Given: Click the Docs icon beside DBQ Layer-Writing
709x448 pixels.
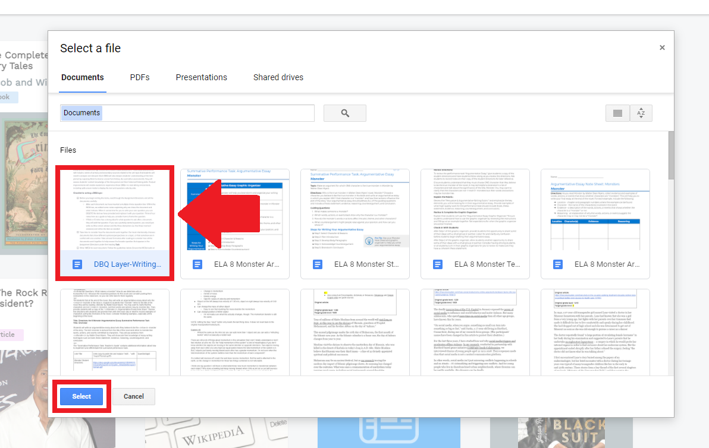Looking at the screenshot, I should (x=77, y=264).
